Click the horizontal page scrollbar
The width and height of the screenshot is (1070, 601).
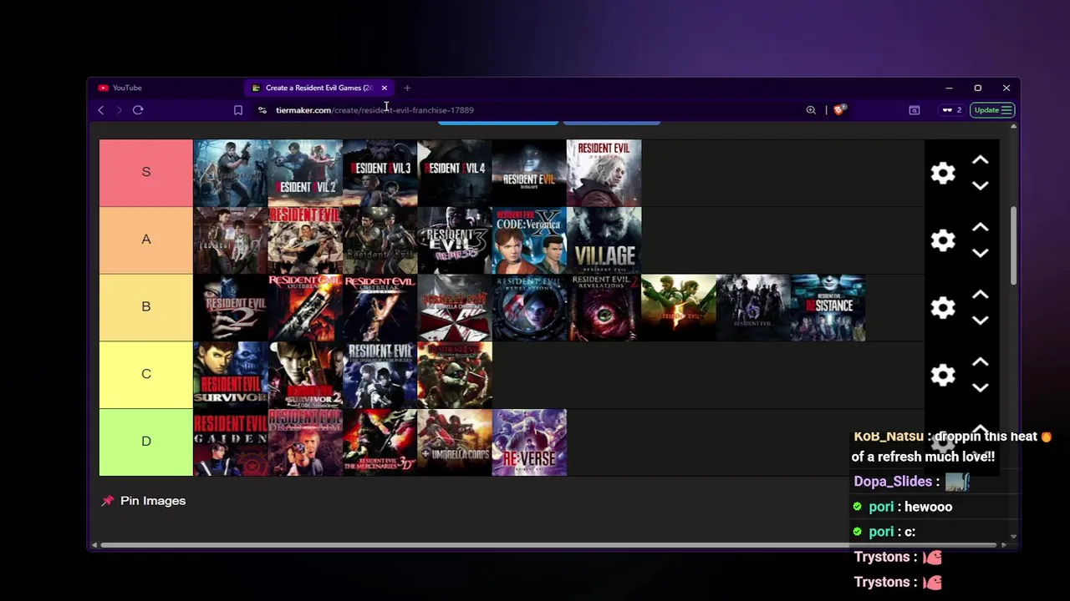pyautogui.click(x=548, y=545)
